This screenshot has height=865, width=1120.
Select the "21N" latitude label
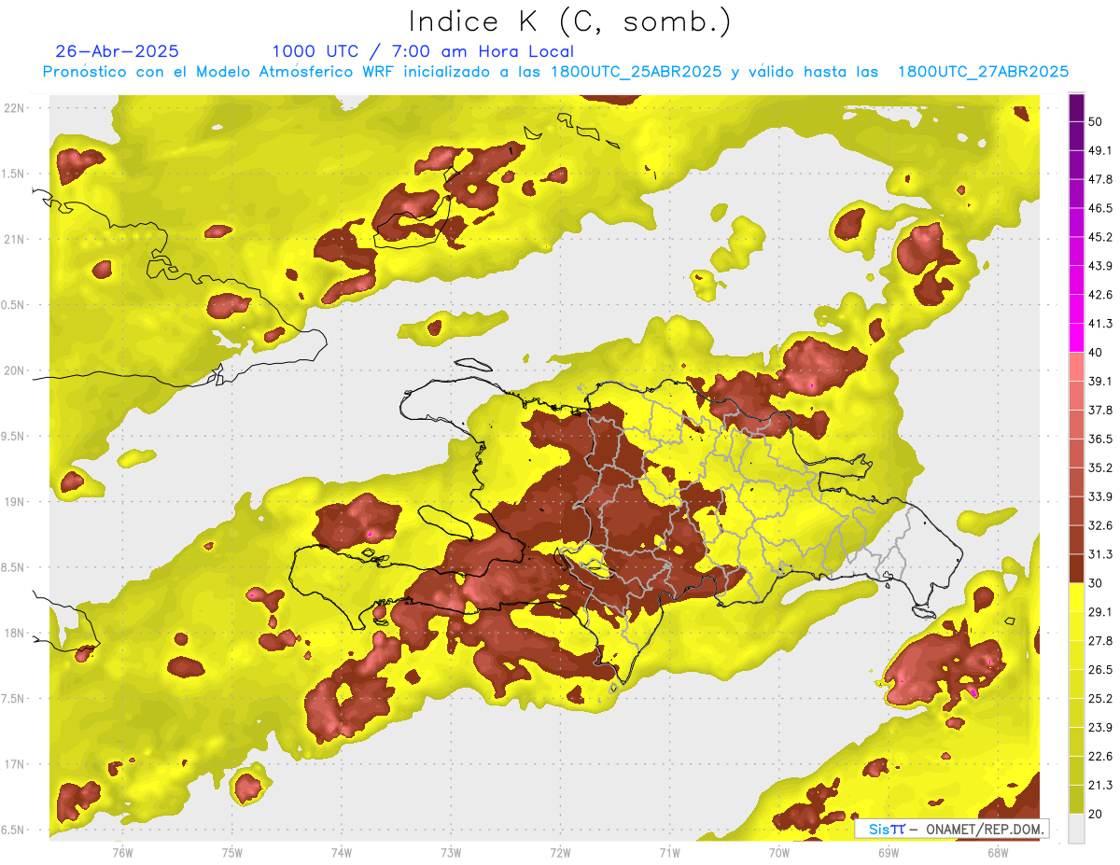point(14,239)
